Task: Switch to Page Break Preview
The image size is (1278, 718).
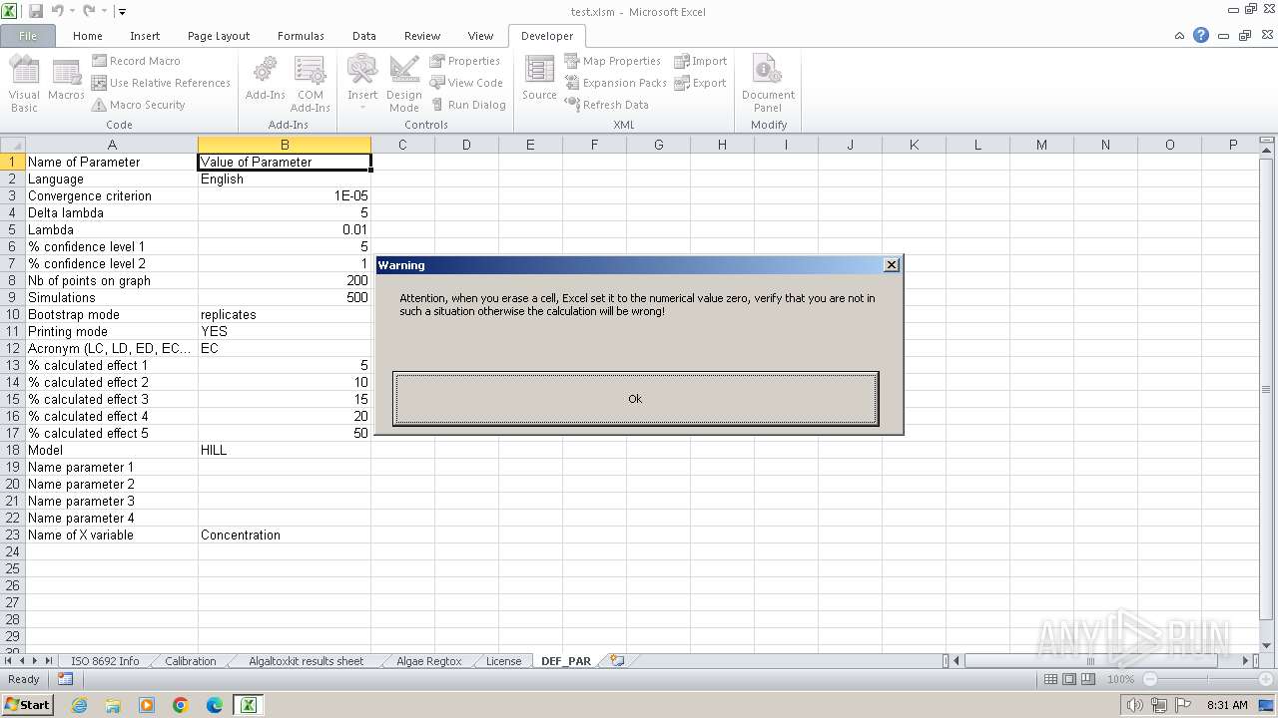Action: [x=1088, y=679]
